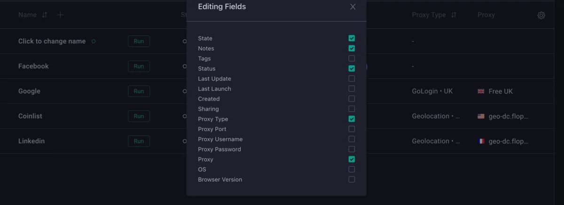The width and height of the screenshot is (564, 205).
Task: Enable the Last Launch checkbox
Action: coord(352,88)
